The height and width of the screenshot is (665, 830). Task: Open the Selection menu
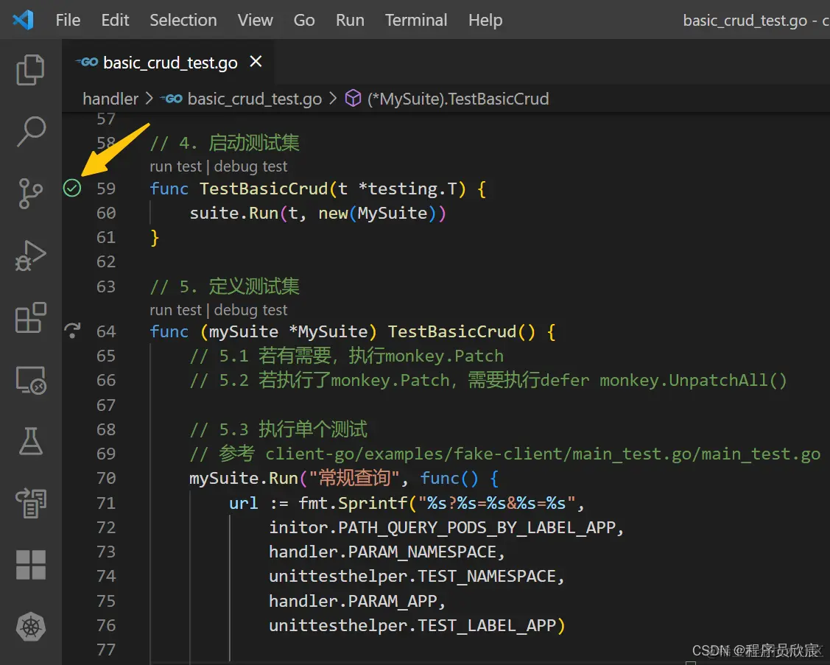pos(183,20)
